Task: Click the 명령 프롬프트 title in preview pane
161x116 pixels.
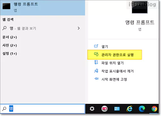Action: [x=140, y=22]
